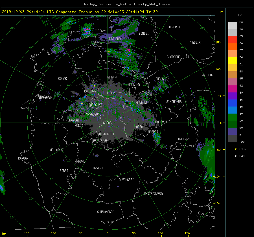The height and width of the screenshot is (237, 254).
Task: Click the GOKAK city label
Action: coord(63,79)
